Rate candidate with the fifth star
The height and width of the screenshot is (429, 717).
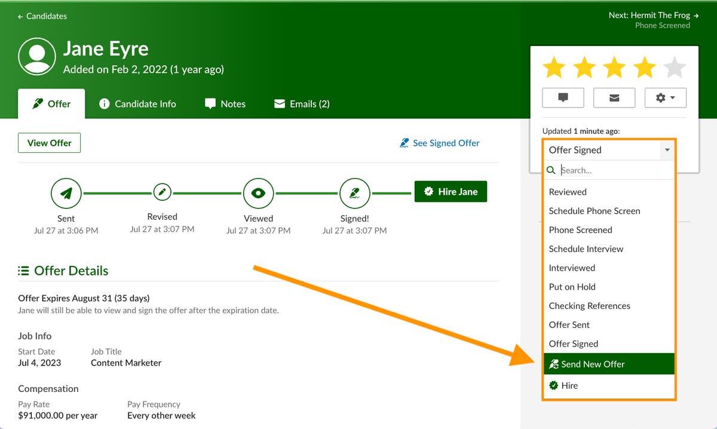(x=675, y=67)
